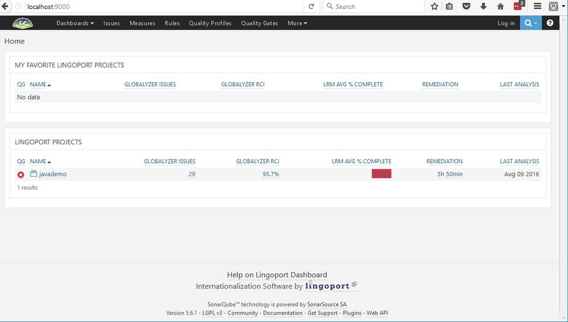This screenshot has height=322, width=568.
Task: Open the blue search magnifier dropdown
Action: (x=531, y=23)
